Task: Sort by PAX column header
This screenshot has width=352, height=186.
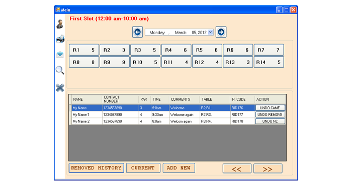Action: (x=145, y=99)
